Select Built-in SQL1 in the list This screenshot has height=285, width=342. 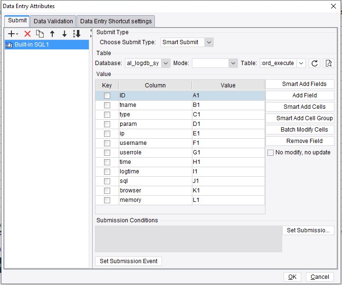click(47, 45)
